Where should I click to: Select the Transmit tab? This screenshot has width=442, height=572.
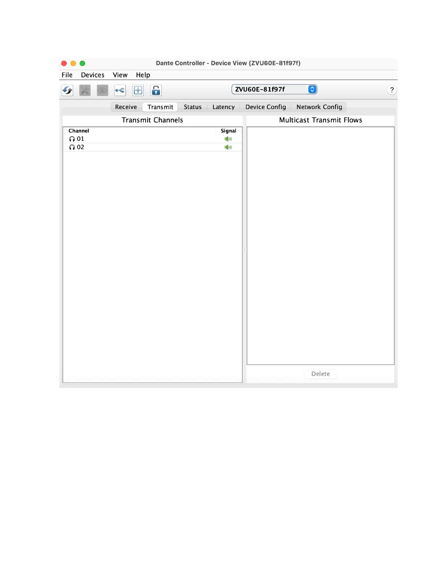point(160,107)
